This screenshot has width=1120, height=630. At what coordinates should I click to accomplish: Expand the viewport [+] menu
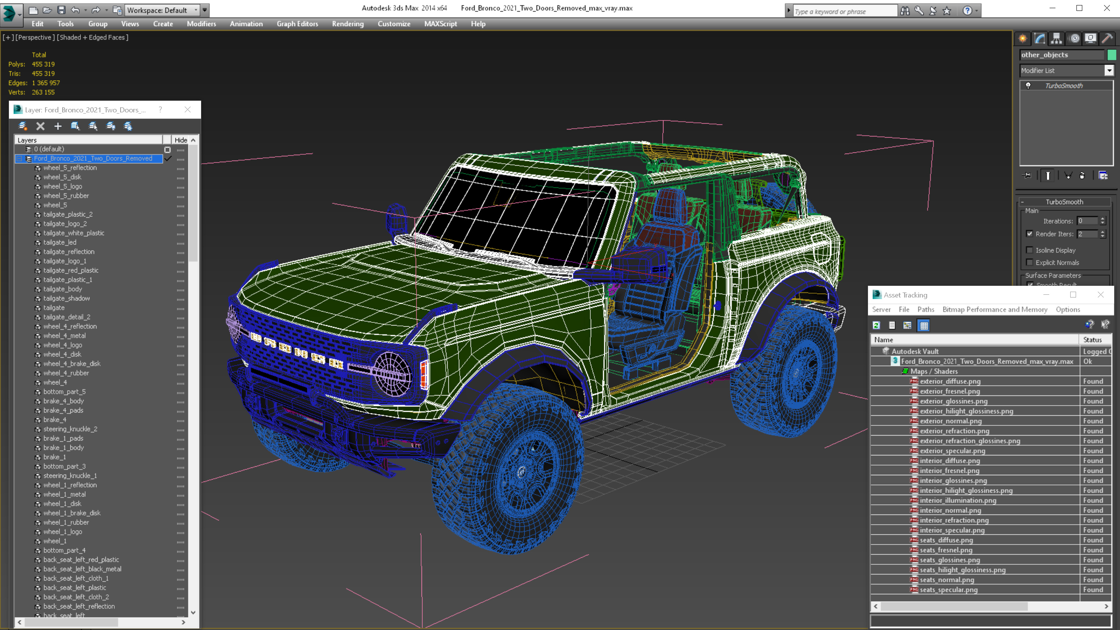(8, 37)
